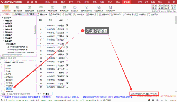
Task: Open the dropdown arrow next to 浏览器 menu
Action: 134,2
